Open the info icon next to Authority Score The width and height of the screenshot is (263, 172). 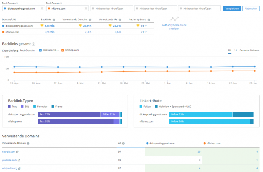tap(149, 20)
